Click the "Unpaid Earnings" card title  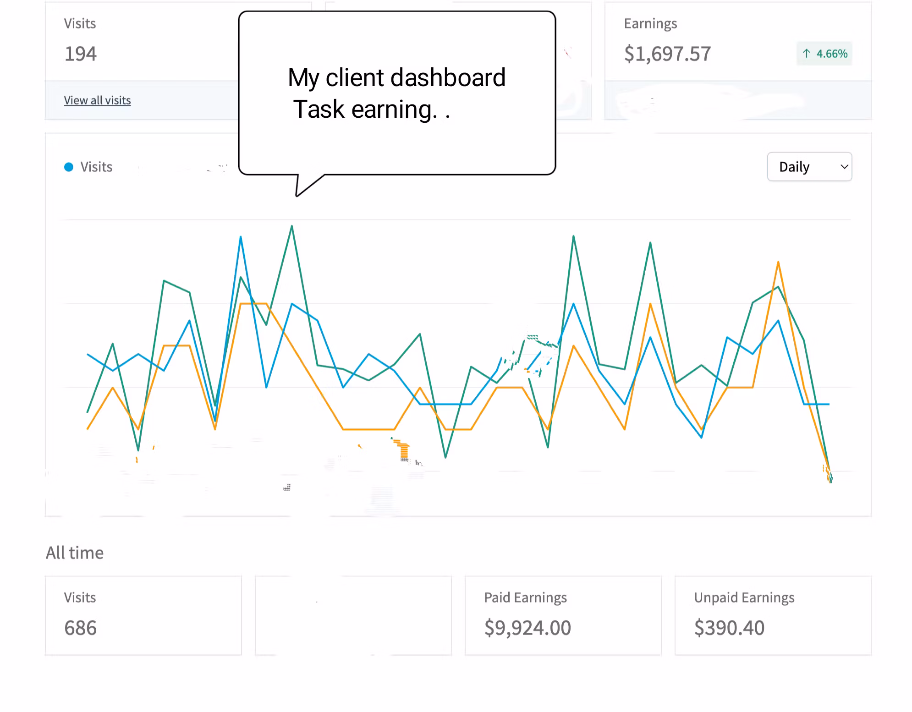tap(744, 597)
